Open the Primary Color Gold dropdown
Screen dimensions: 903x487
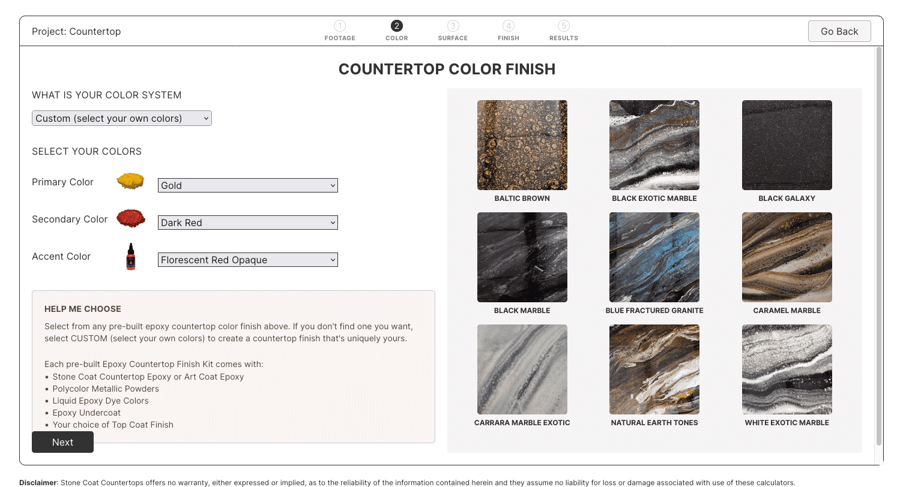[x=247, y=185]
